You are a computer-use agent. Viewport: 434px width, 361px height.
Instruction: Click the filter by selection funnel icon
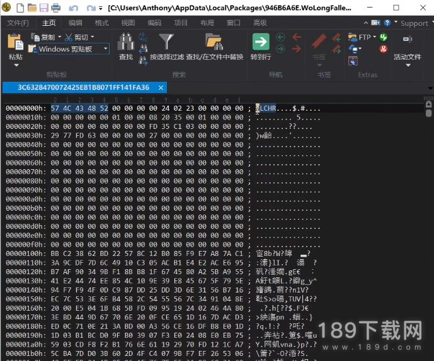[166, 43]
